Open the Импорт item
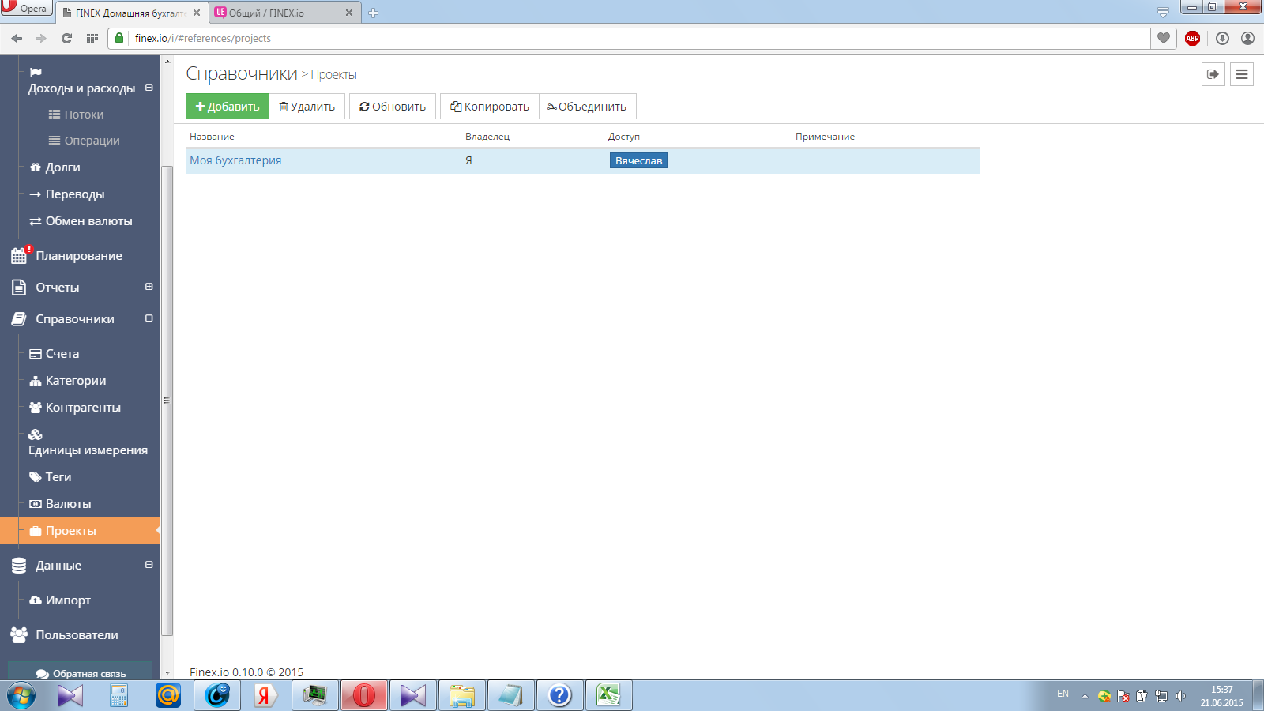The height and width of the screenshot is (711, 1264). pos(60,600)
